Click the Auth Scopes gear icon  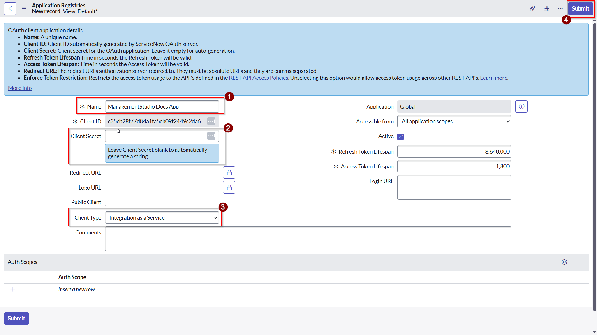coord(564,262)
